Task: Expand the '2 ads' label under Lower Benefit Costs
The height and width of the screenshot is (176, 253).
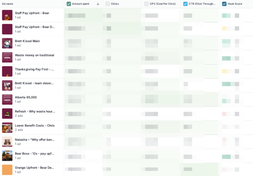Action: 19,130
